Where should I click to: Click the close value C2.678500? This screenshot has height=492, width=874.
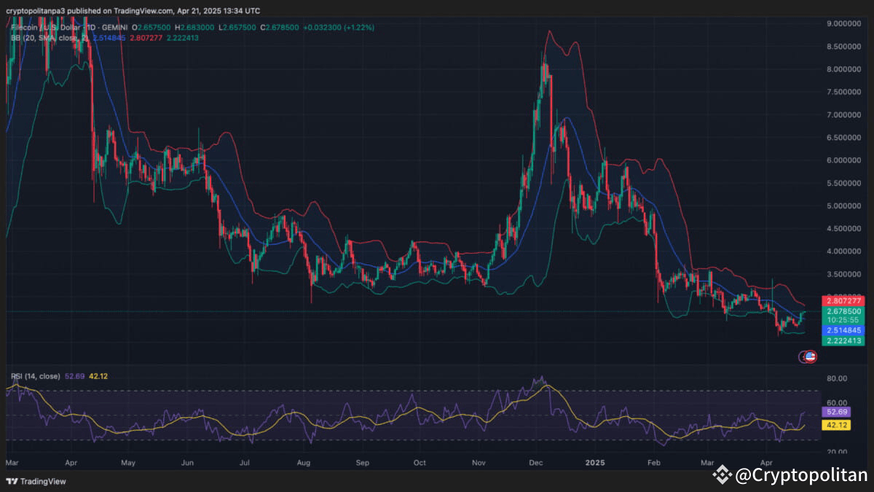(278, 27)
